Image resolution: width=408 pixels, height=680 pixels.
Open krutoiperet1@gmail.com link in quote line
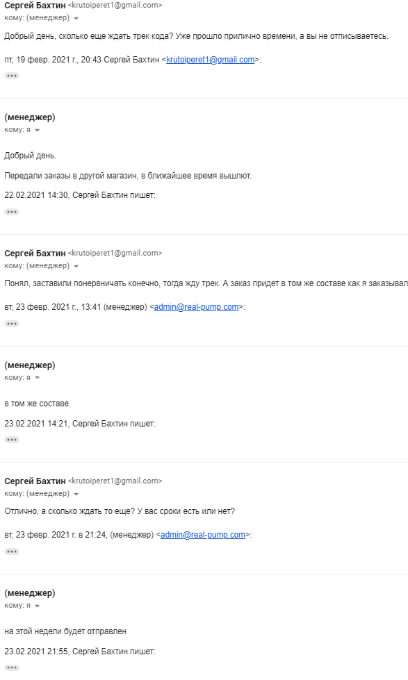pos(211,60)
